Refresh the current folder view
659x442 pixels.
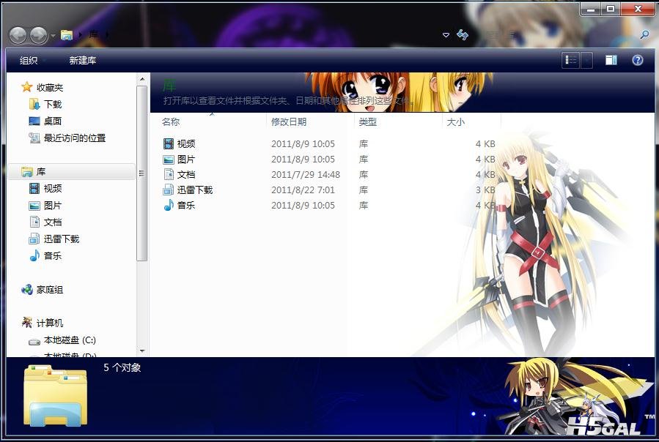(463, 35)
